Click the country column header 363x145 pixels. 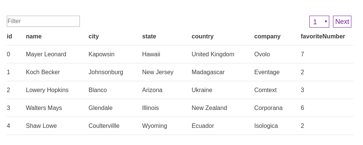(202, 37)
